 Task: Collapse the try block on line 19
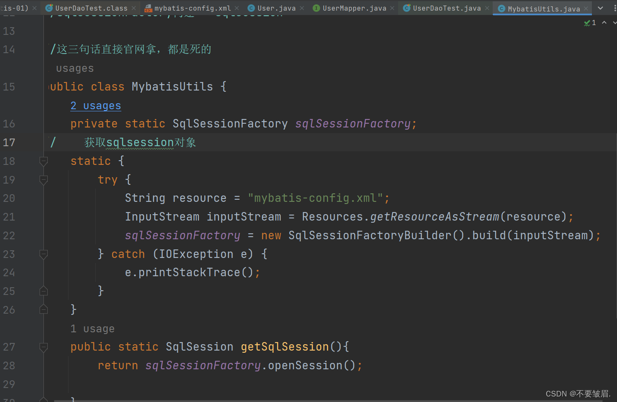[x=43, y=180]
